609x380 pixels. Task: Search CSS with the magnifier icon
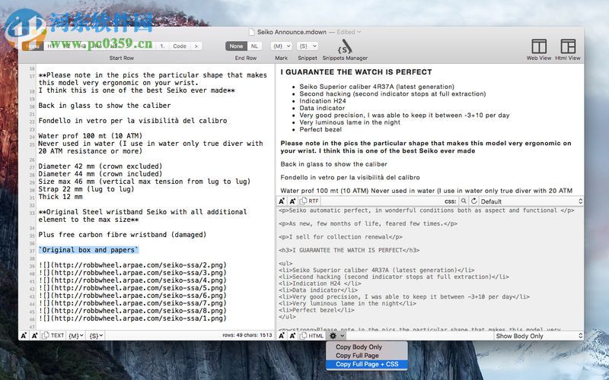464,201
